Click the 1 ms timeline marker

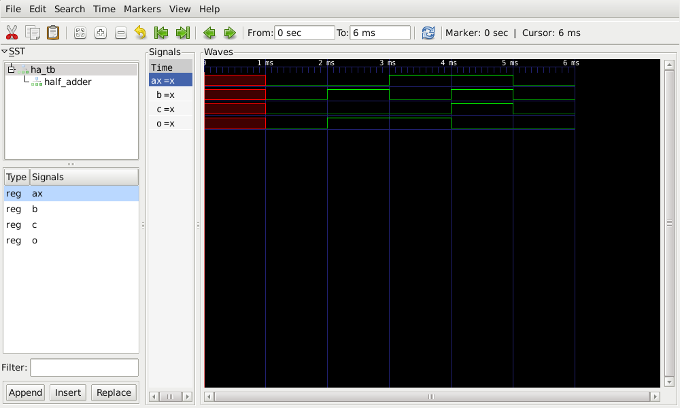click(x=265, y=63)
